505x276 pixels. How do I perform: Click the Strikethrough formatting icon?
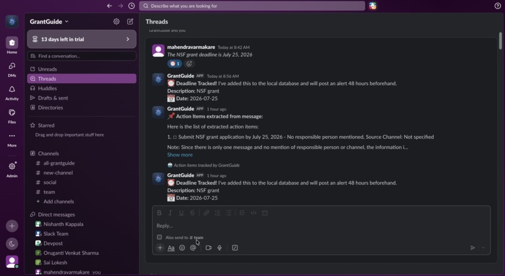pos(192,213)
